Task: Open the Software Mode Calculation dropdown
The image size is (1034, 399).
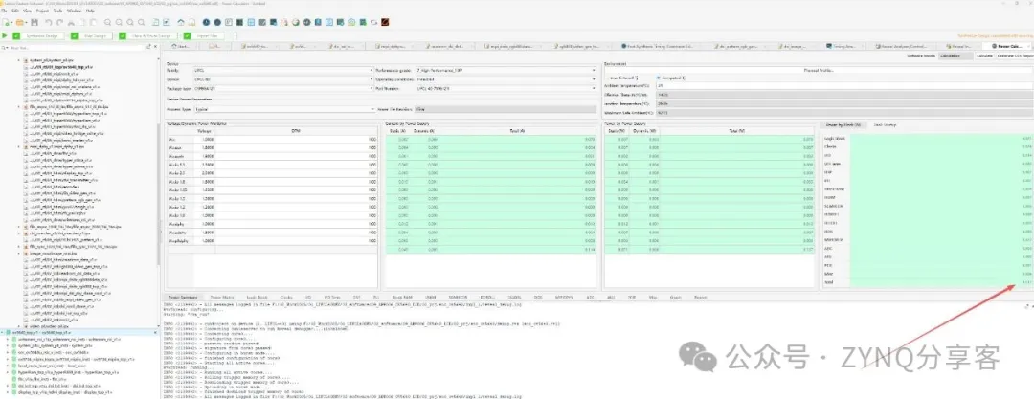Action: [x=955, y=56]
